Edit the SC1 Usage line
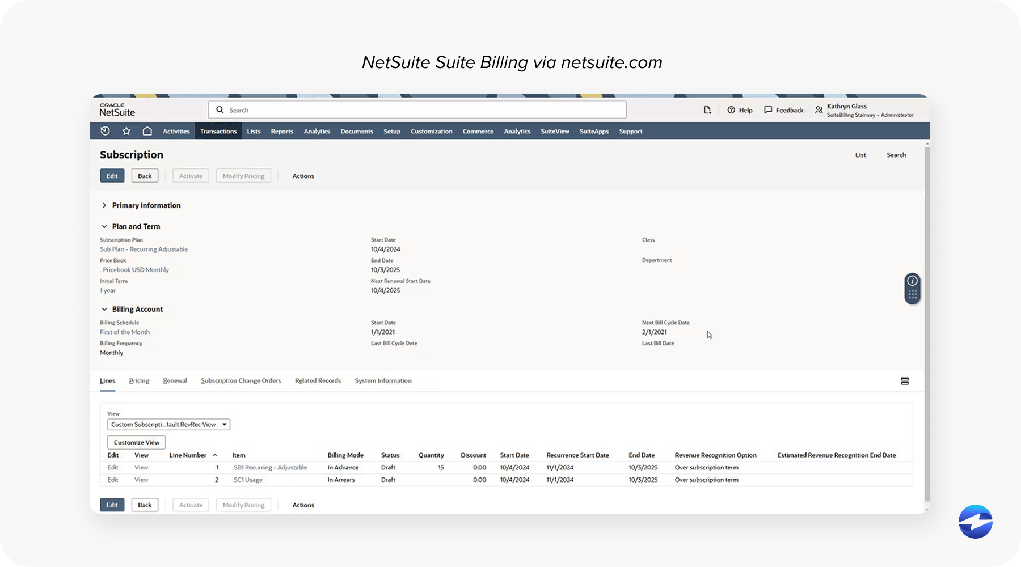 113,480
